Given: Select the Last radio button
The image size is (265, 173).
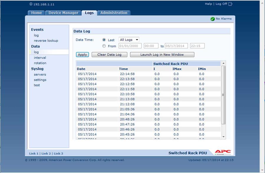Looking at the screenshot, I should (x=104, y=40).
